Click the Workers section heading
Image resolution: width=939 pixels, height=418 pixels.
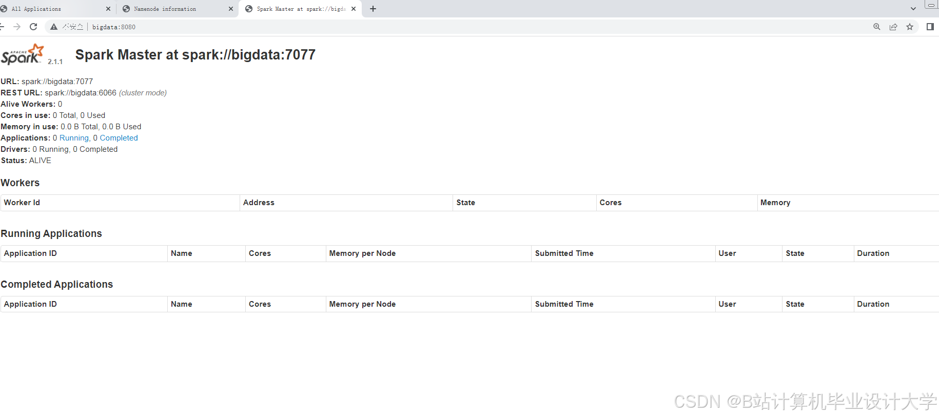[x=20, y=183]
